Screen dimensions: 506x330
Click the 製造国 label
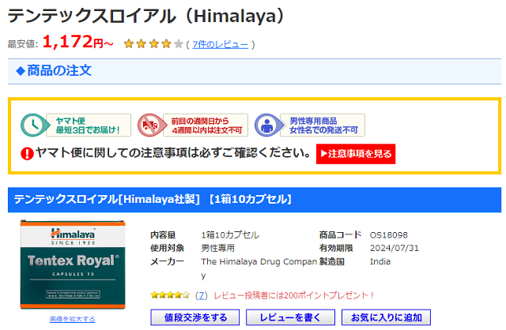click(332, 261)
